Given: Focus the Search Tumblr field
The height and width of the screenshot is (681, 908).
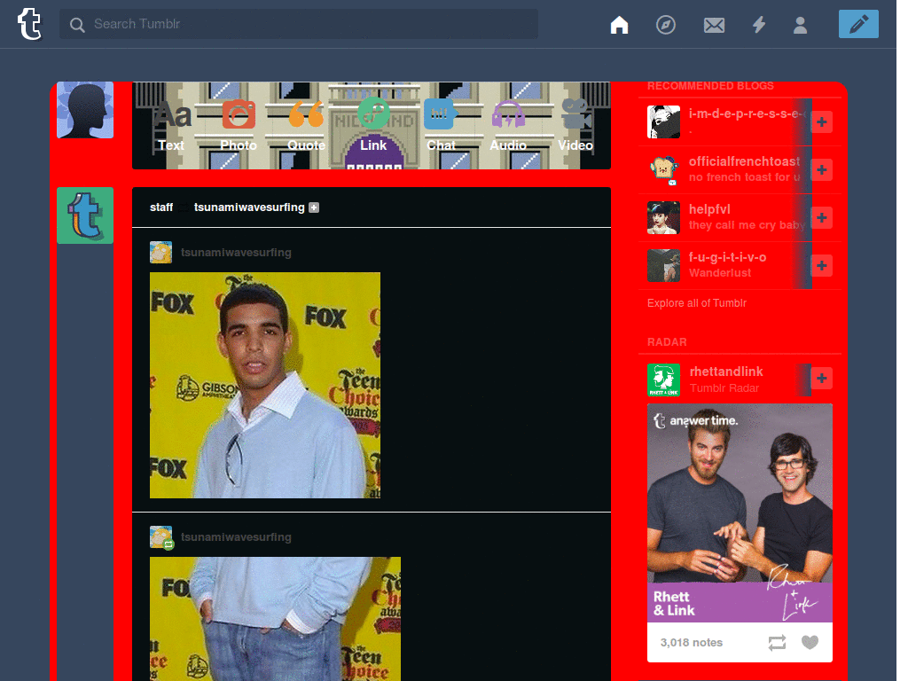Looking at the screenshot, I should pos(298,24).
